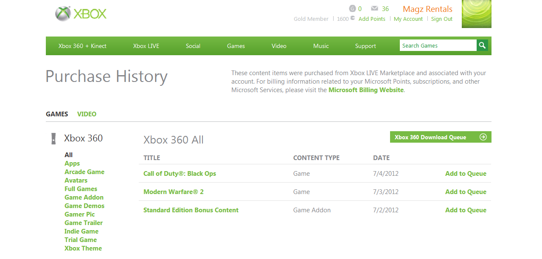542x259 pixels.
Task: Open the gamer picture avatar
Action: 476,14
